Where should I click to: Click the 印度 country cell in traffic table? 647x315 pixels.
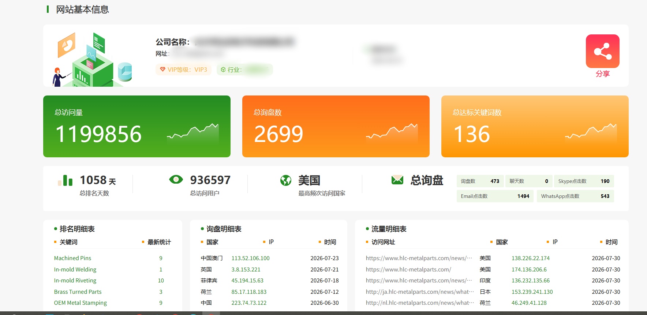coord(485,281)
